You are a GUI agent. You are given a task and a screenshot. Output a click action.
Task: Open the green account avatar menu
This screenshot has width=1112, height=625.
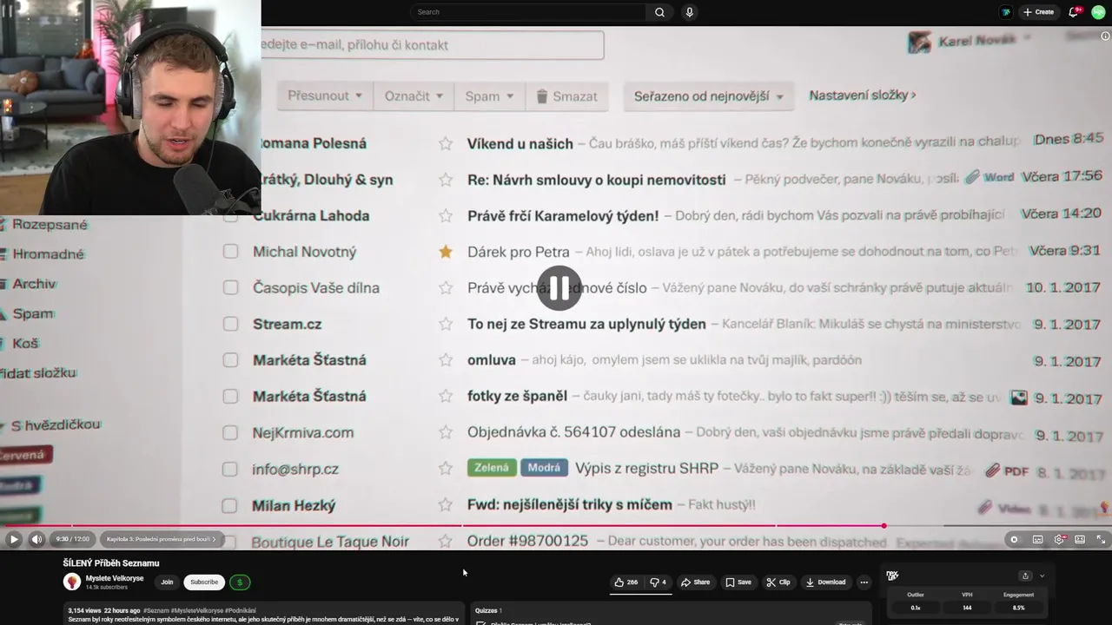click(x=1098, y=12)
